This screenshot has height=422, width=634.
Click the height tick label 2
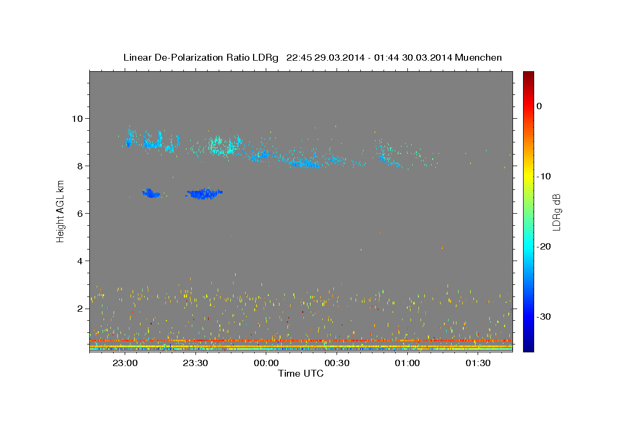coord(81,308)
